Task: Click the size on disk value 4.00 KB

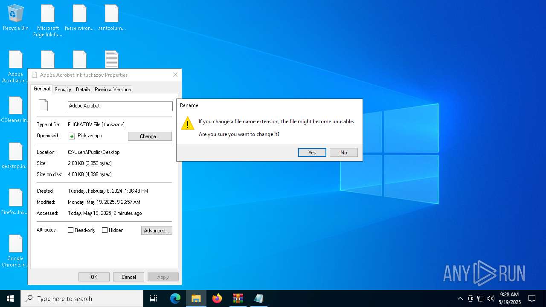Action: click(x=90, y=174)
